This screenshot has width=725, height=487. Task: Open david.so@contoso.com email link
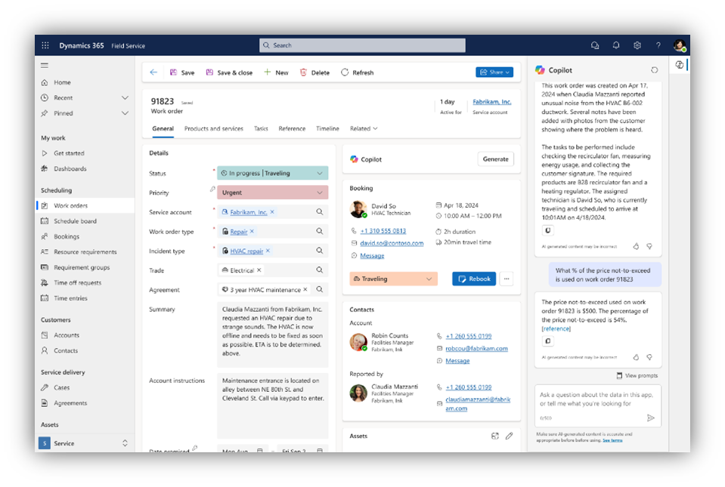click(392, 243)
